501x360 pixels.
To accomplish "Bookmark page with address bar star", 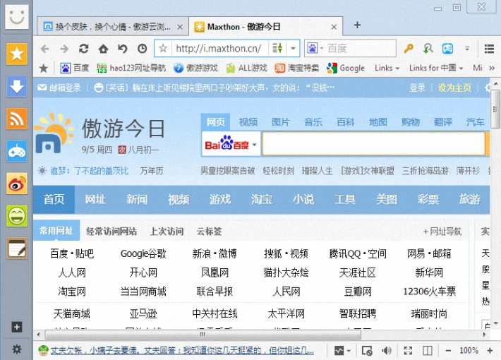I will tap(163, 49).
